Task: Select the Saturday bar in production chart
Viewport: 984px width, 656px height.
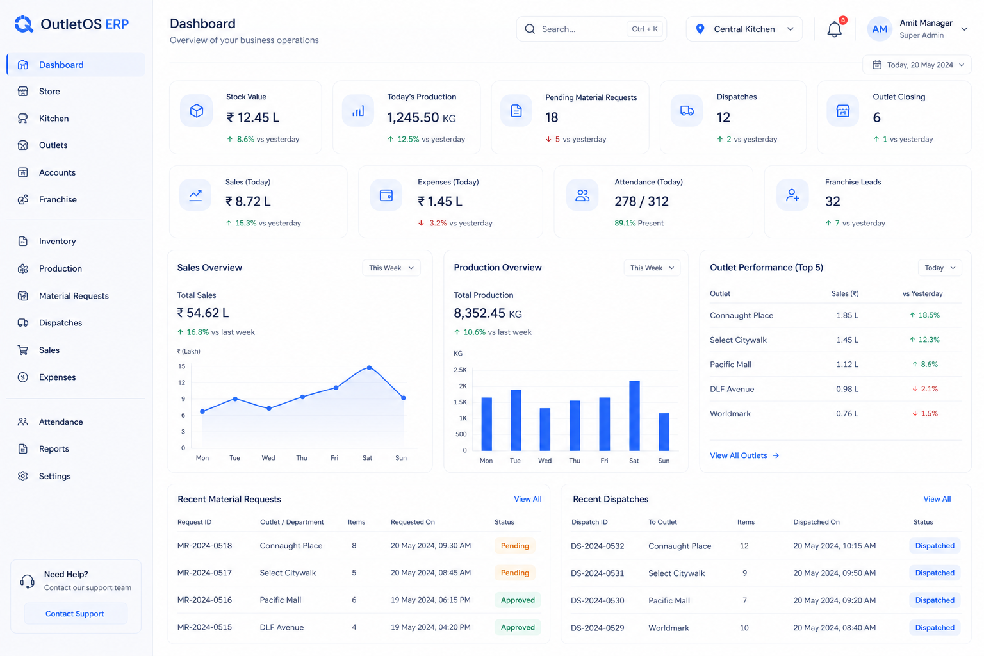Action: tap(634, 416)
